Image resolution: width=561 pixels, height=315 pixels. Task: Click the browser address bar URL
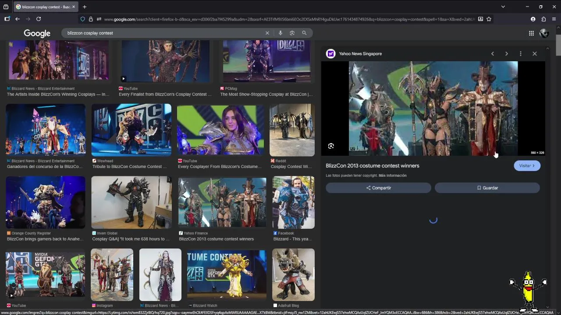(x=289, y=19)
